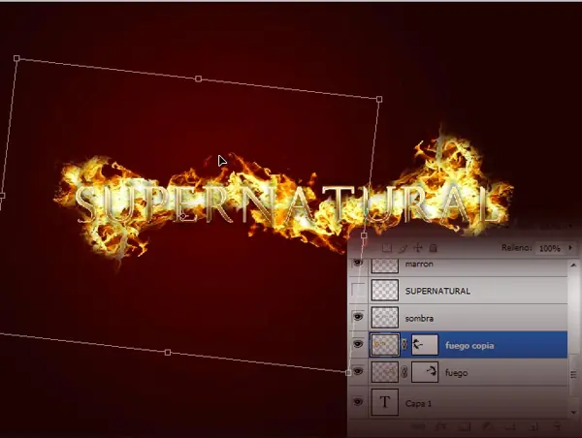This screenshot has width=582, height=438.
Task: Click the Relleno 100% value field
Action: 550,248
